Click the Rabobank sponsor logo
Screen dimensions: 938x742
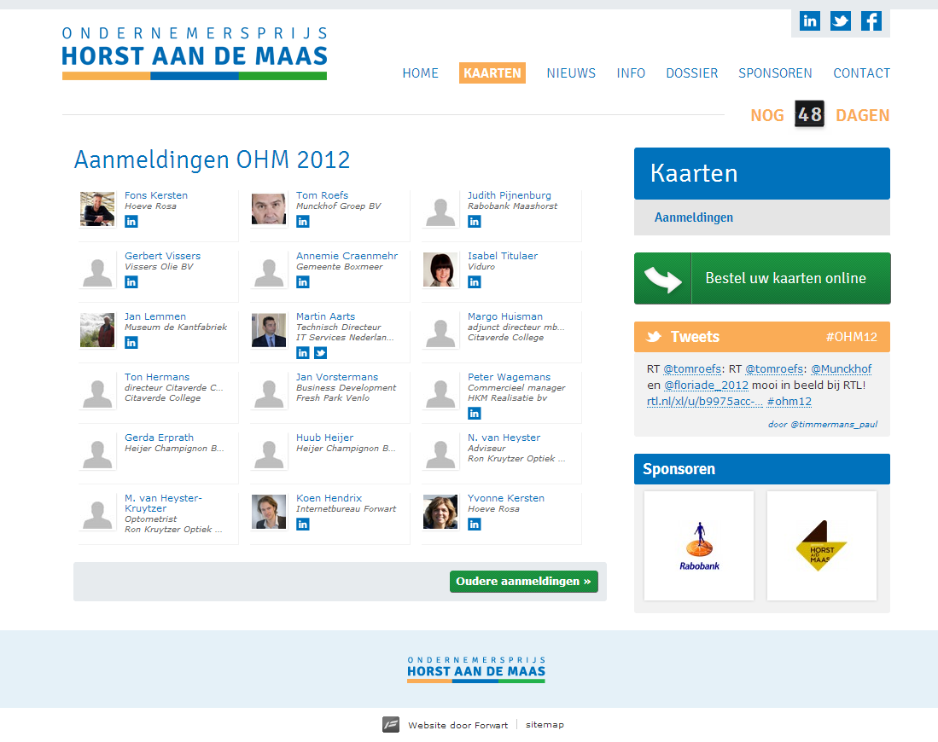pos(699,546)
